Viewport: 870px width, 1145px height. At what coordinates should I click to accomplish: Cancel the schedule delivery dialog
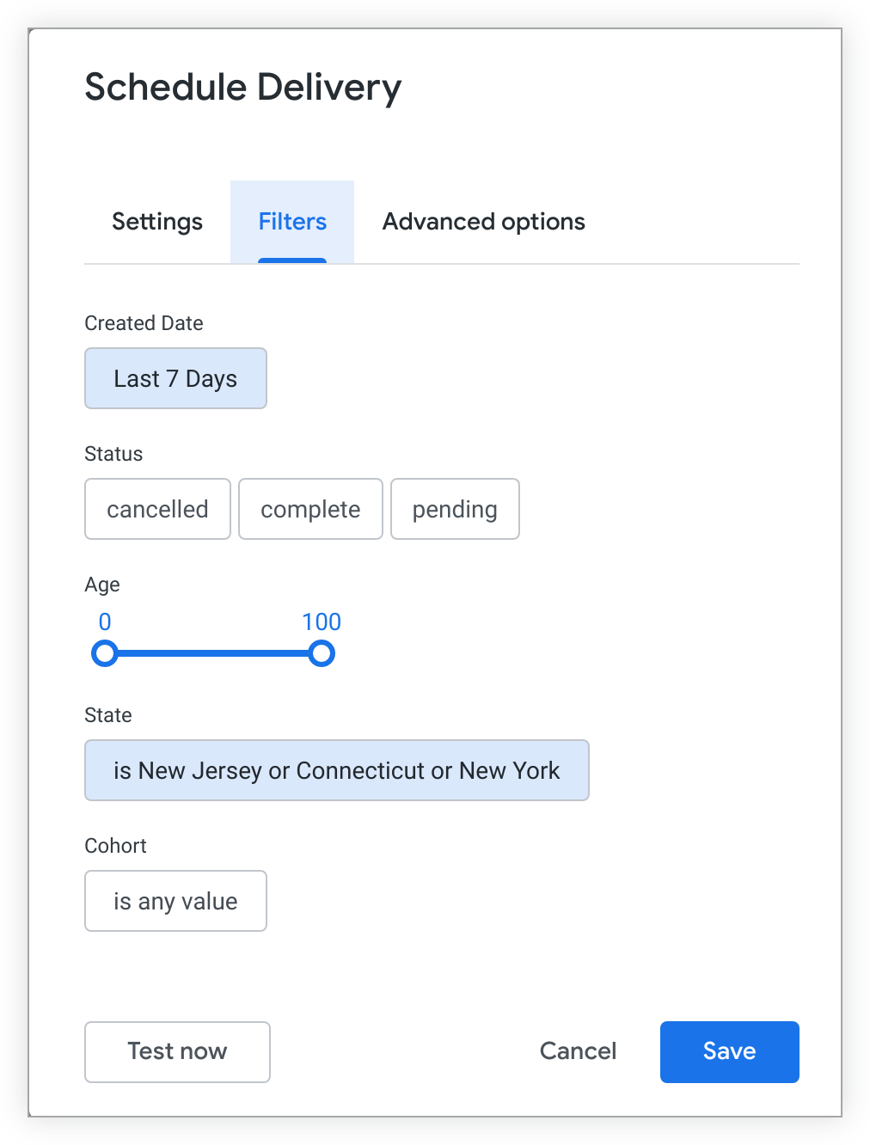click(x=578, y=1051)
